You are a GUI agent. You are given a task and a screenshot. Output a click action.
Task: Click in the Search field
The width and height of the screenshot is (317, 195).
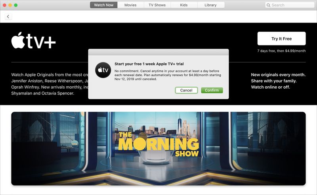pyautogui.click(x=290, y=5)
